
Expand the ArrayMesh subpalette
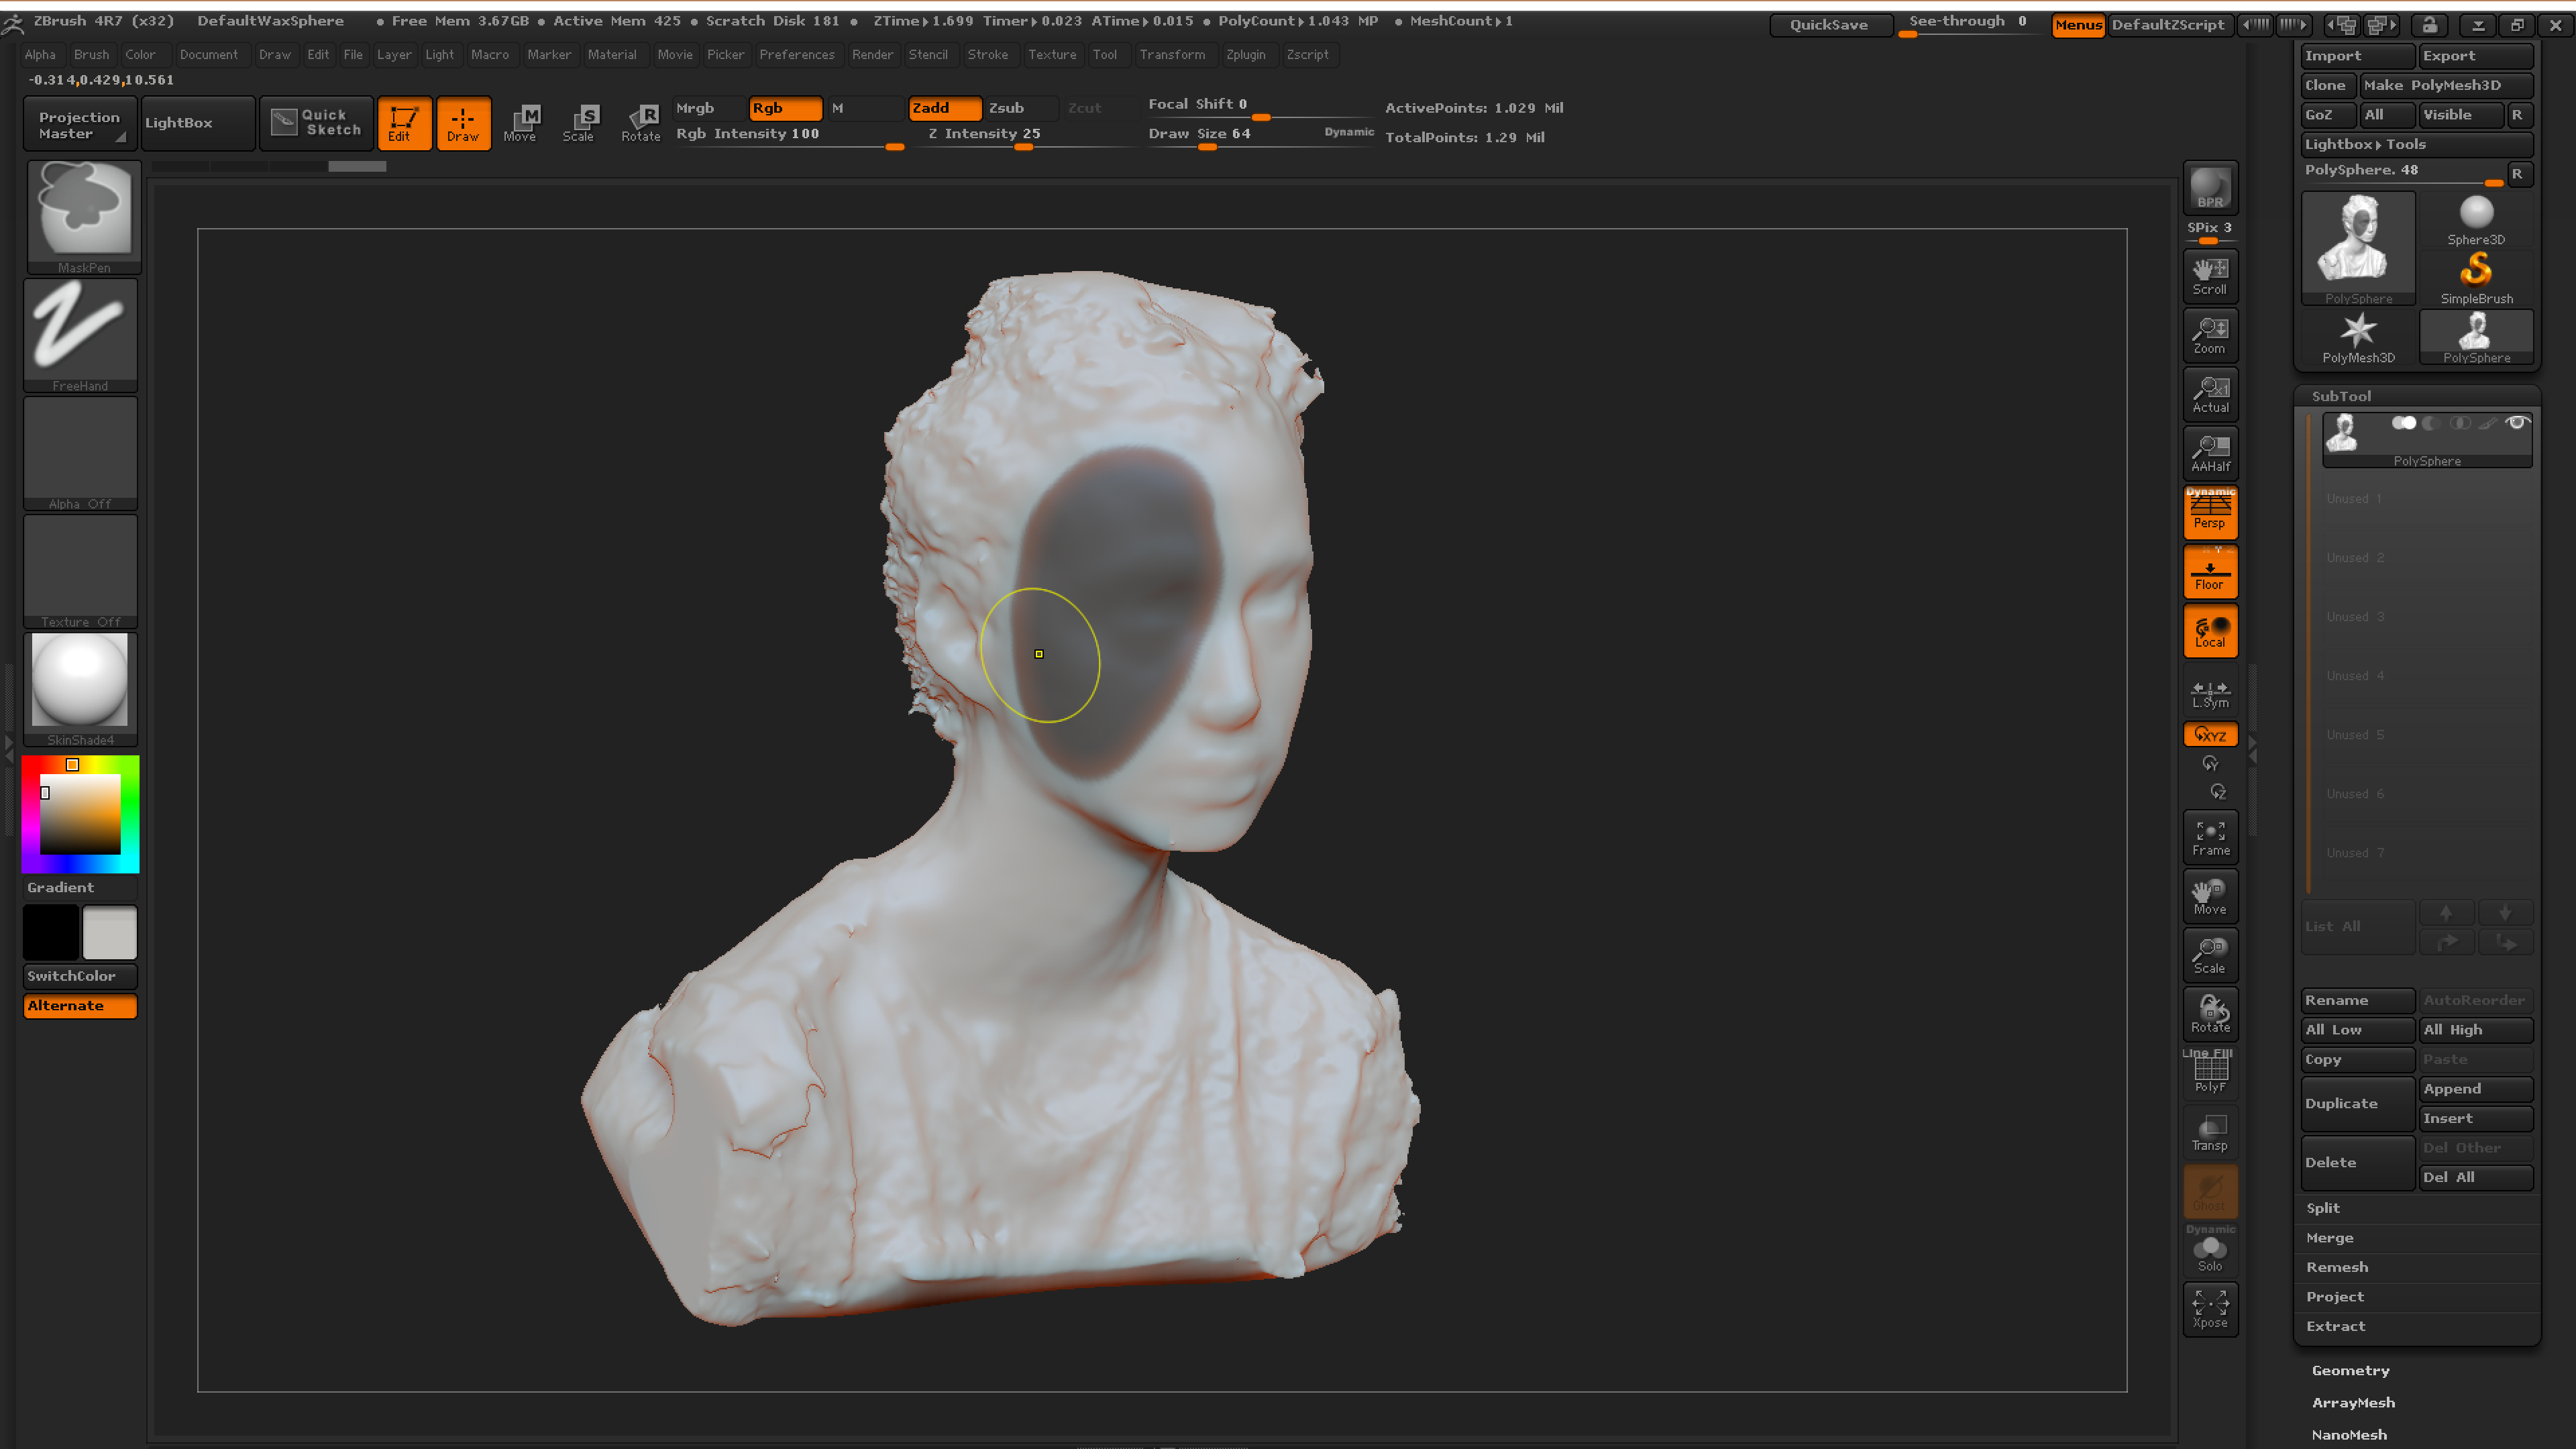click(x=2353, y=1402)
